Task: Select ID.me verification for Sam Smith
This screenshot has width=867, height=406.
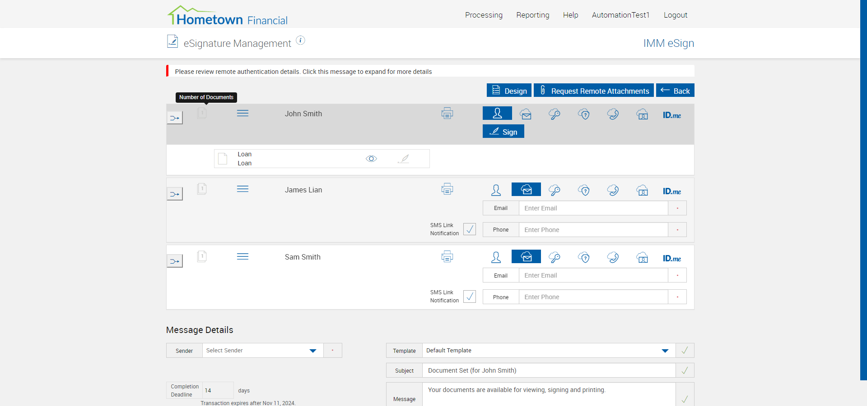Action: tap(672, 258)
